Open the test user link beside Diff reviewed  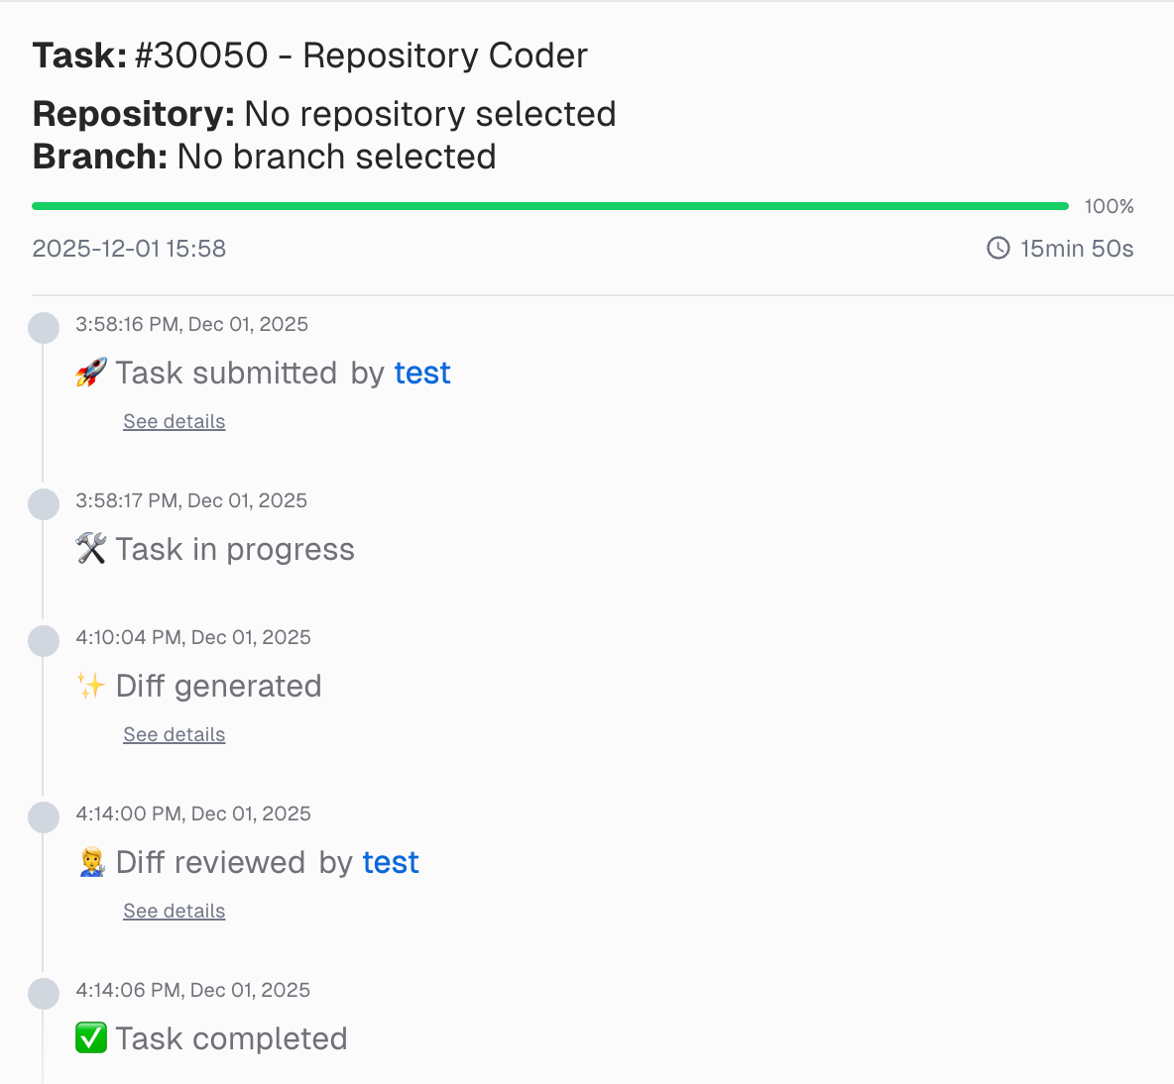[x=390, y=862]
